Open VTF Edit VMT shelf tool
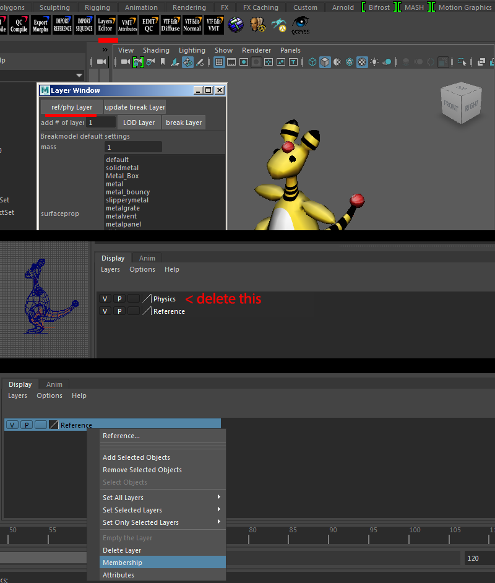Viewport: 495px width, 583px height. click(213, 25)
